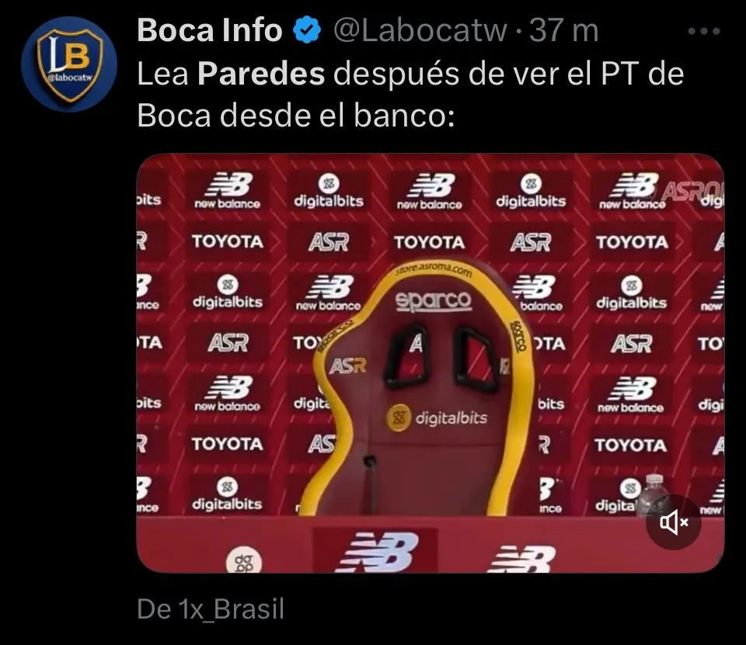746x645 pixels.
Task: Click the water bottle on the desk
Action: click(654, 494)
